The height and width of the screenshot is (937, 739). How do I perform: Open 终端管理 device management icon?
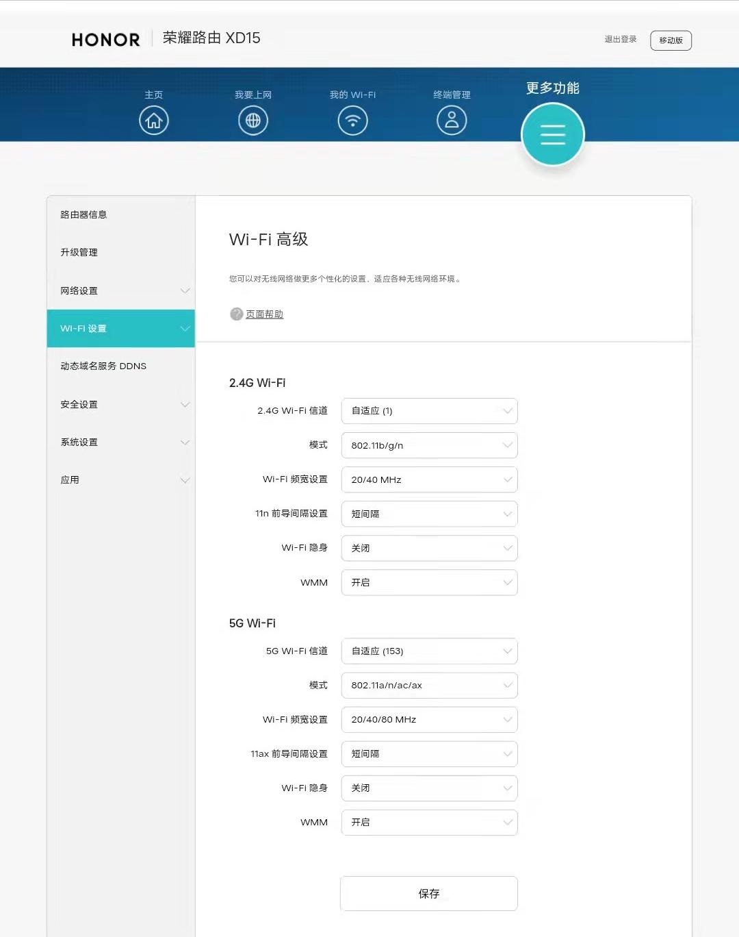pyautogui.click(x=452, y=120)
